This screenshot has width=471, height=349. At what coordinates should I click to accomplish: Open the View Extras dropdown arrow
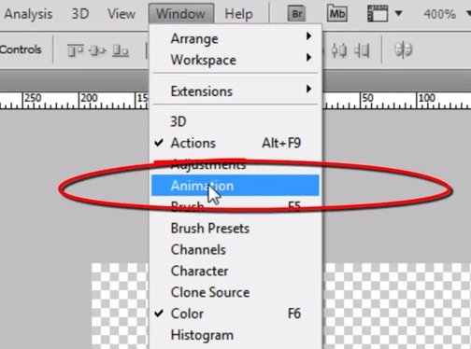pos(398,13)
